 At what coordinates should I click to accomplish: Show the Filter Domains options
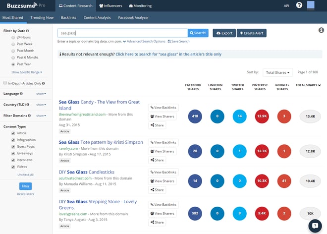point(41,116)
